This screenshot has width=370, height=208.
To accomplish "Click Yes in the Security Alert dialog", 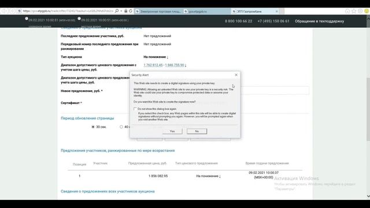I will (172, 131).
